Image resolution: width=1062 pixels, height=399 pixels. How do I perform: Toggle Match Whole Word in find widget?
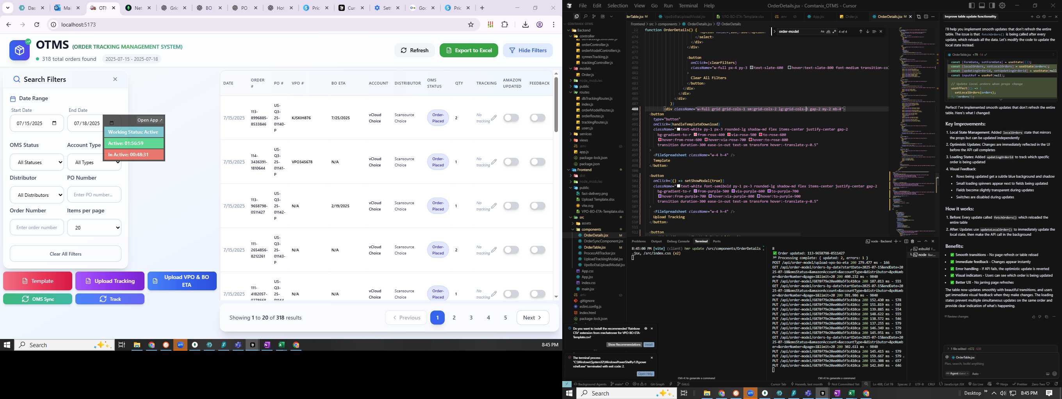pyautogui.click(x=828, y=31)
